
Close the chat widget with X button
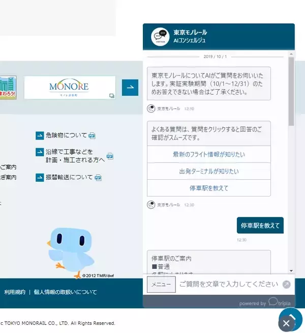click(x=286, y=323)
